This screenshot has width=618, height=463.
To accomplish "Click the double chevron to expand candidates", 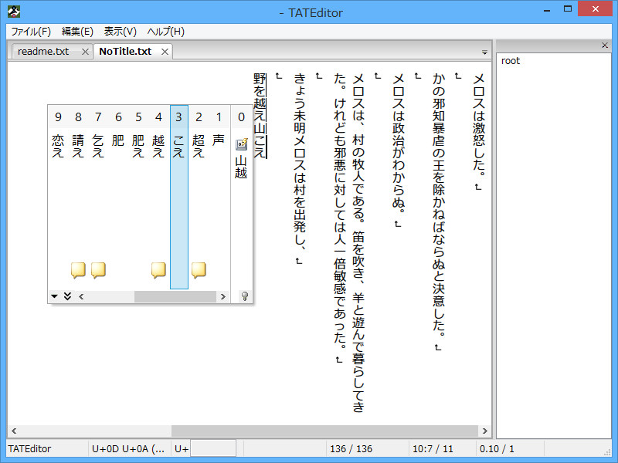I will [x=66, y=296].
